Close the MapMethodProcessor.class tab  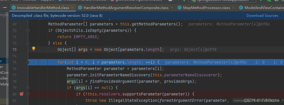coord(233,8)
